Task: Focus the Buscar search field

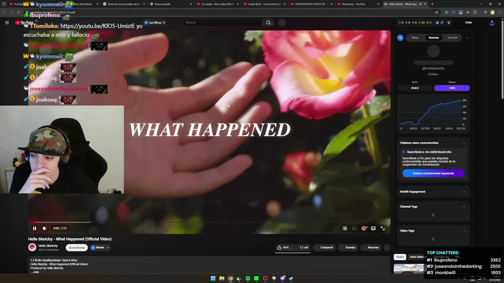Action: pyautogui.click(x=222, y=22)
